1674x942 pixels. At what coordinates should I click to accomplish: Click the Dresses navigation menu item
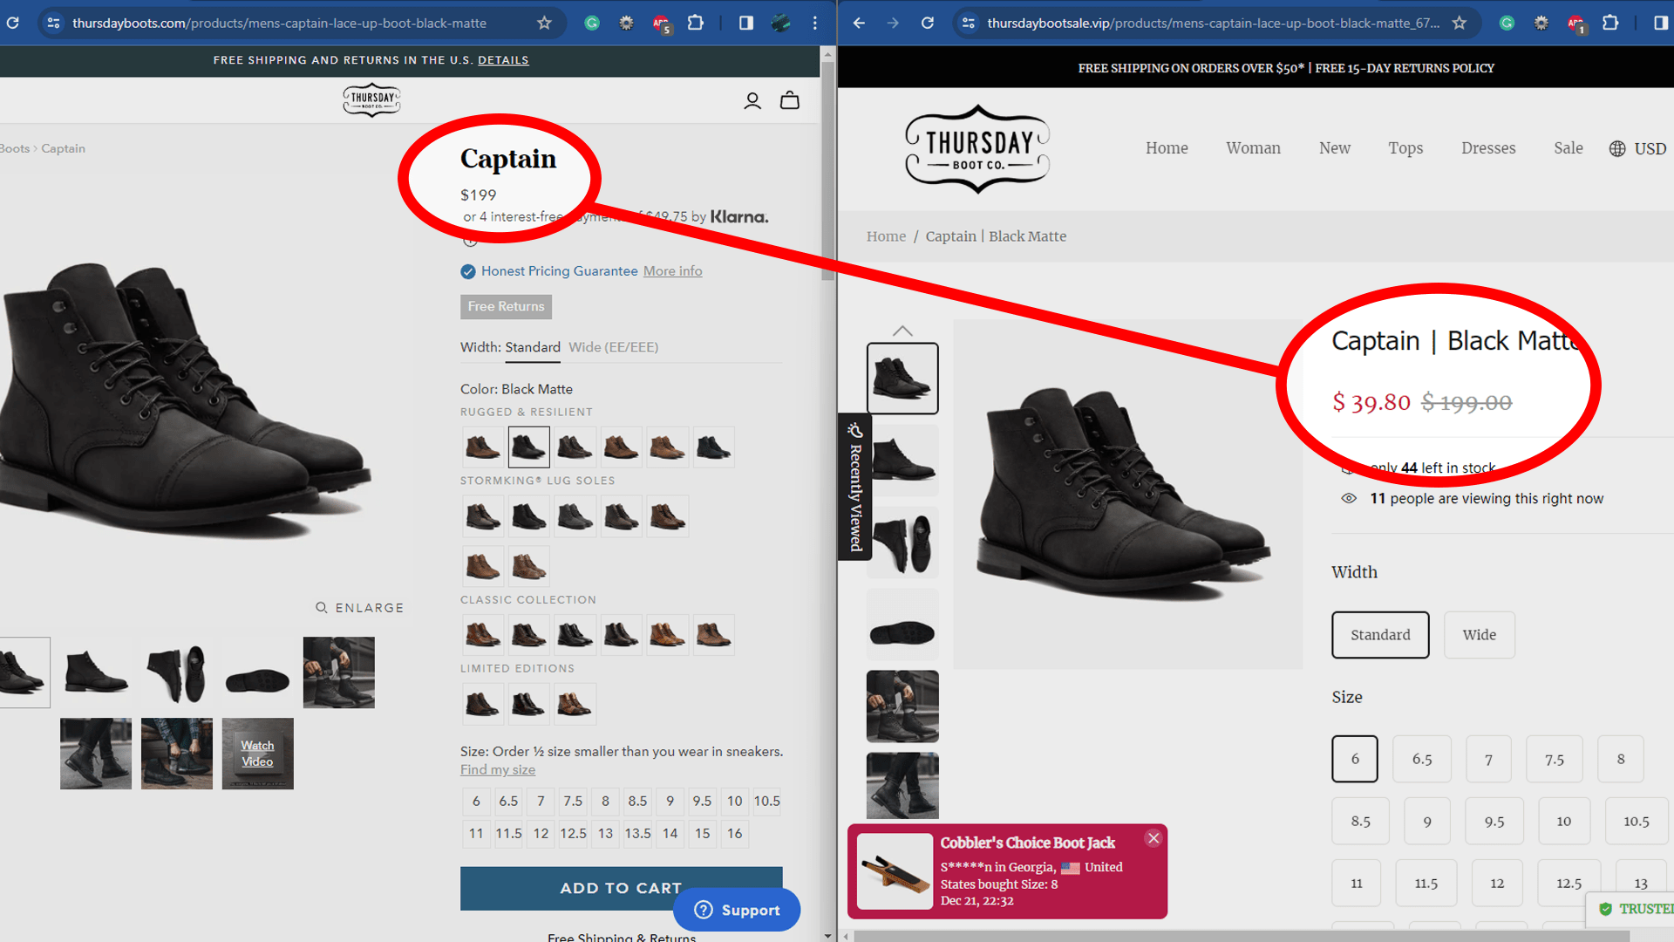[1488, 148]
